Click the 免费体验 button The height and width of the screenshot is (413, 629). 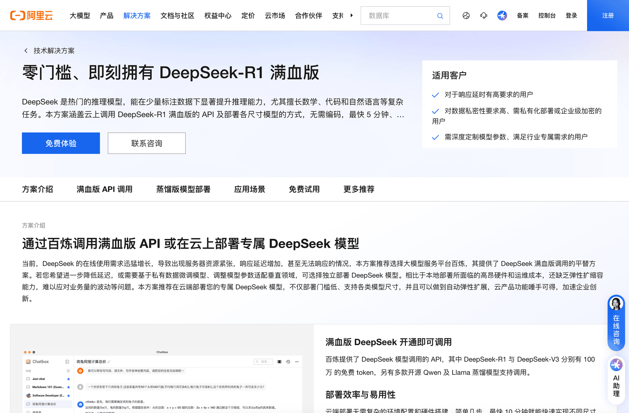61,143
